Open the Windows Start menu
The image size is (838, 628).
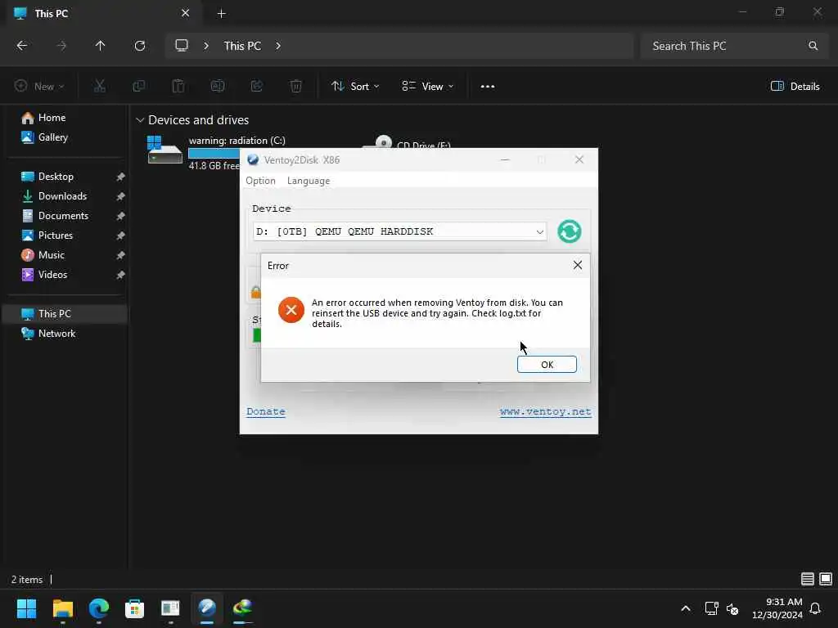click(x=26, y=608)
